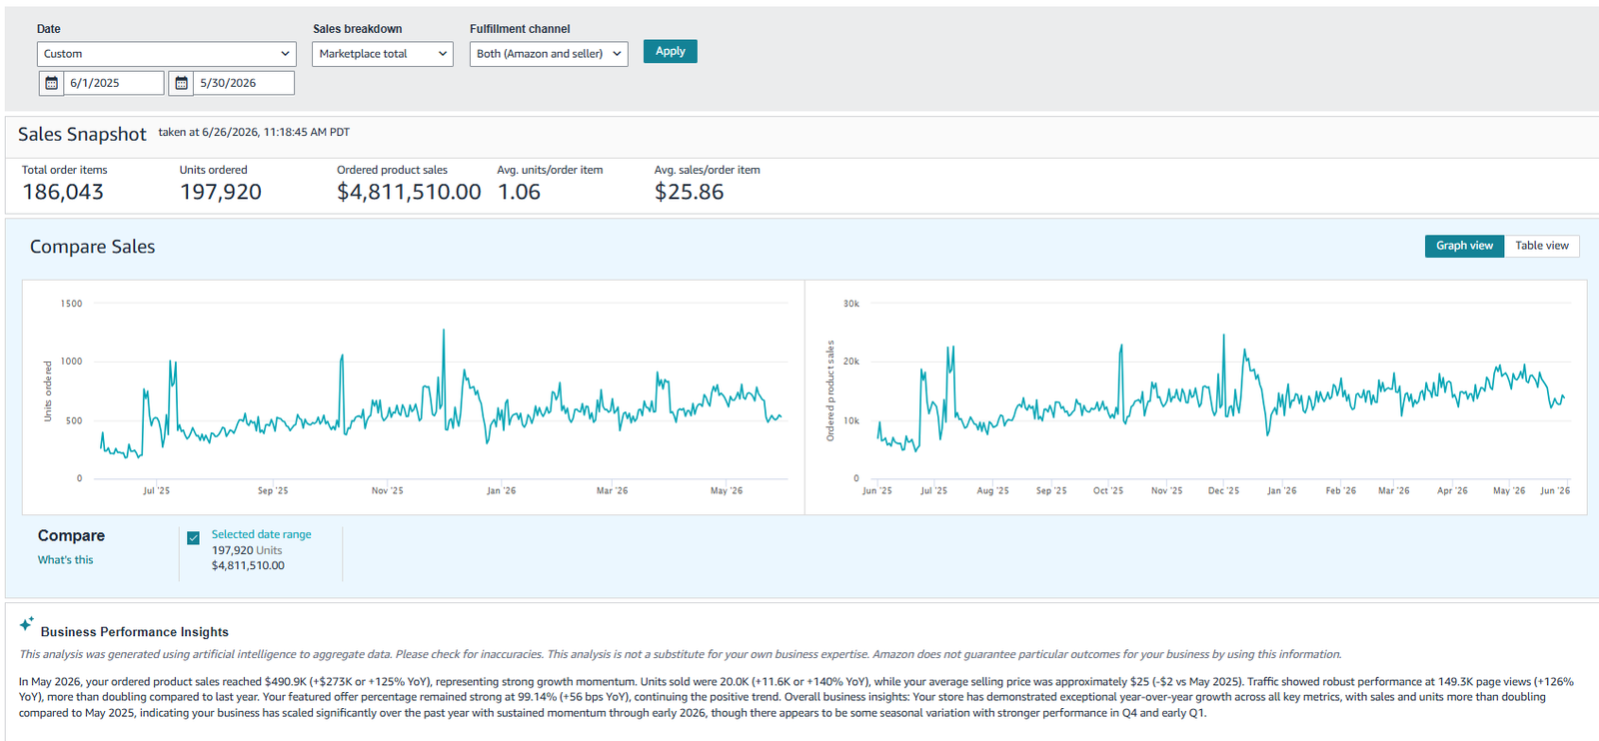The width and height of the screenshot is (1599, 741).
Task: Click the Business Performance Insights sparkle icon
Action: point(27,624)
